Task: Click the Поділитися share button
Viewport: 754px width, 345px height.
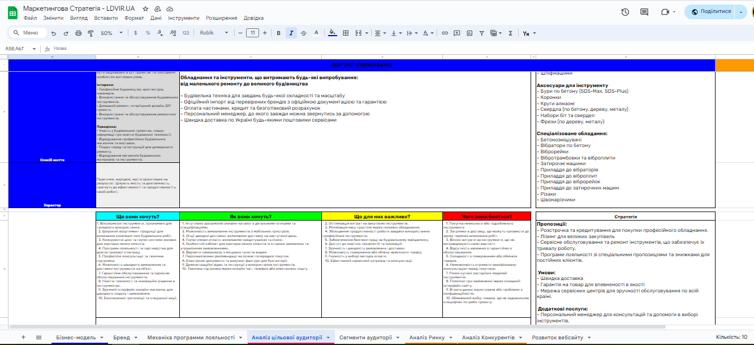Action: (709, 12)
